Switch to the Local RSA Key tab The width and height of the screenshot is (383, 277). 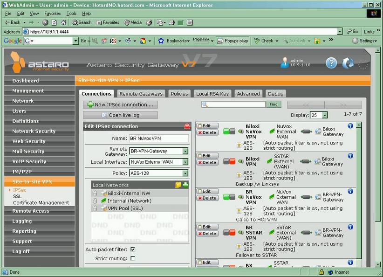212,94
